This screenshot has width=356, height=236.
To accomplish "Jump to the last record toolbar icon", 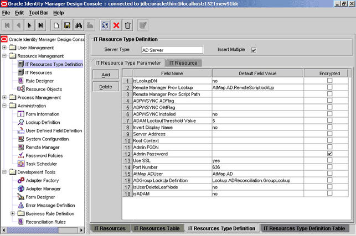I will click(40, 25).
